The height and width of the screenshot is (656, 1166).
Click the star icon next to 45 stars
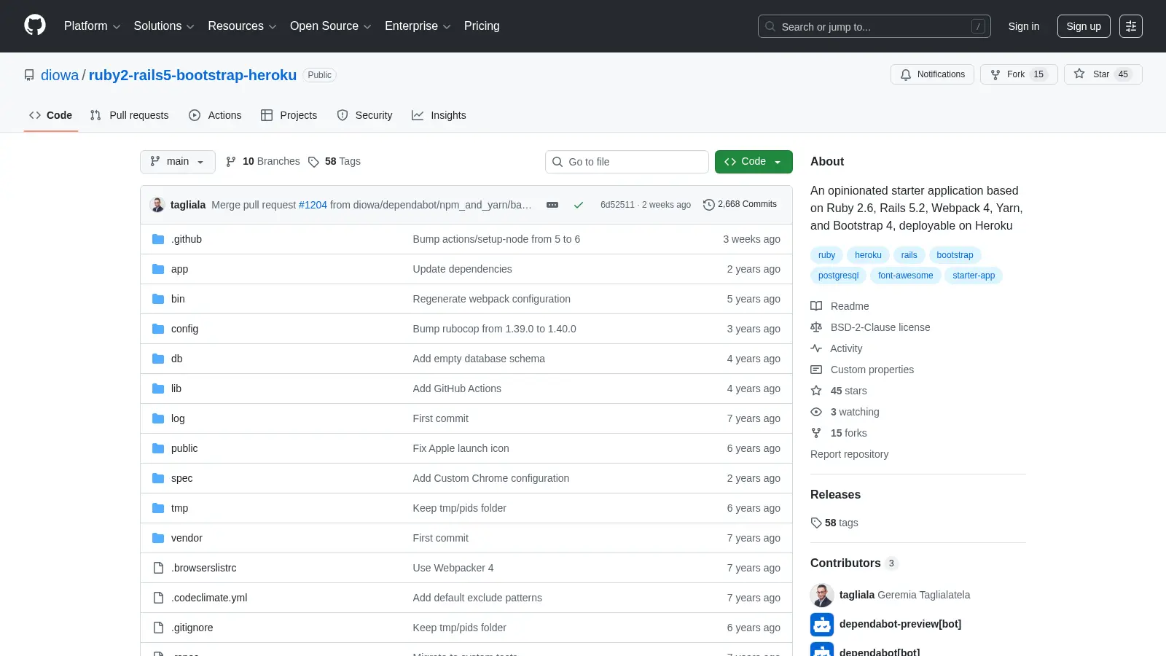[816, 391]
